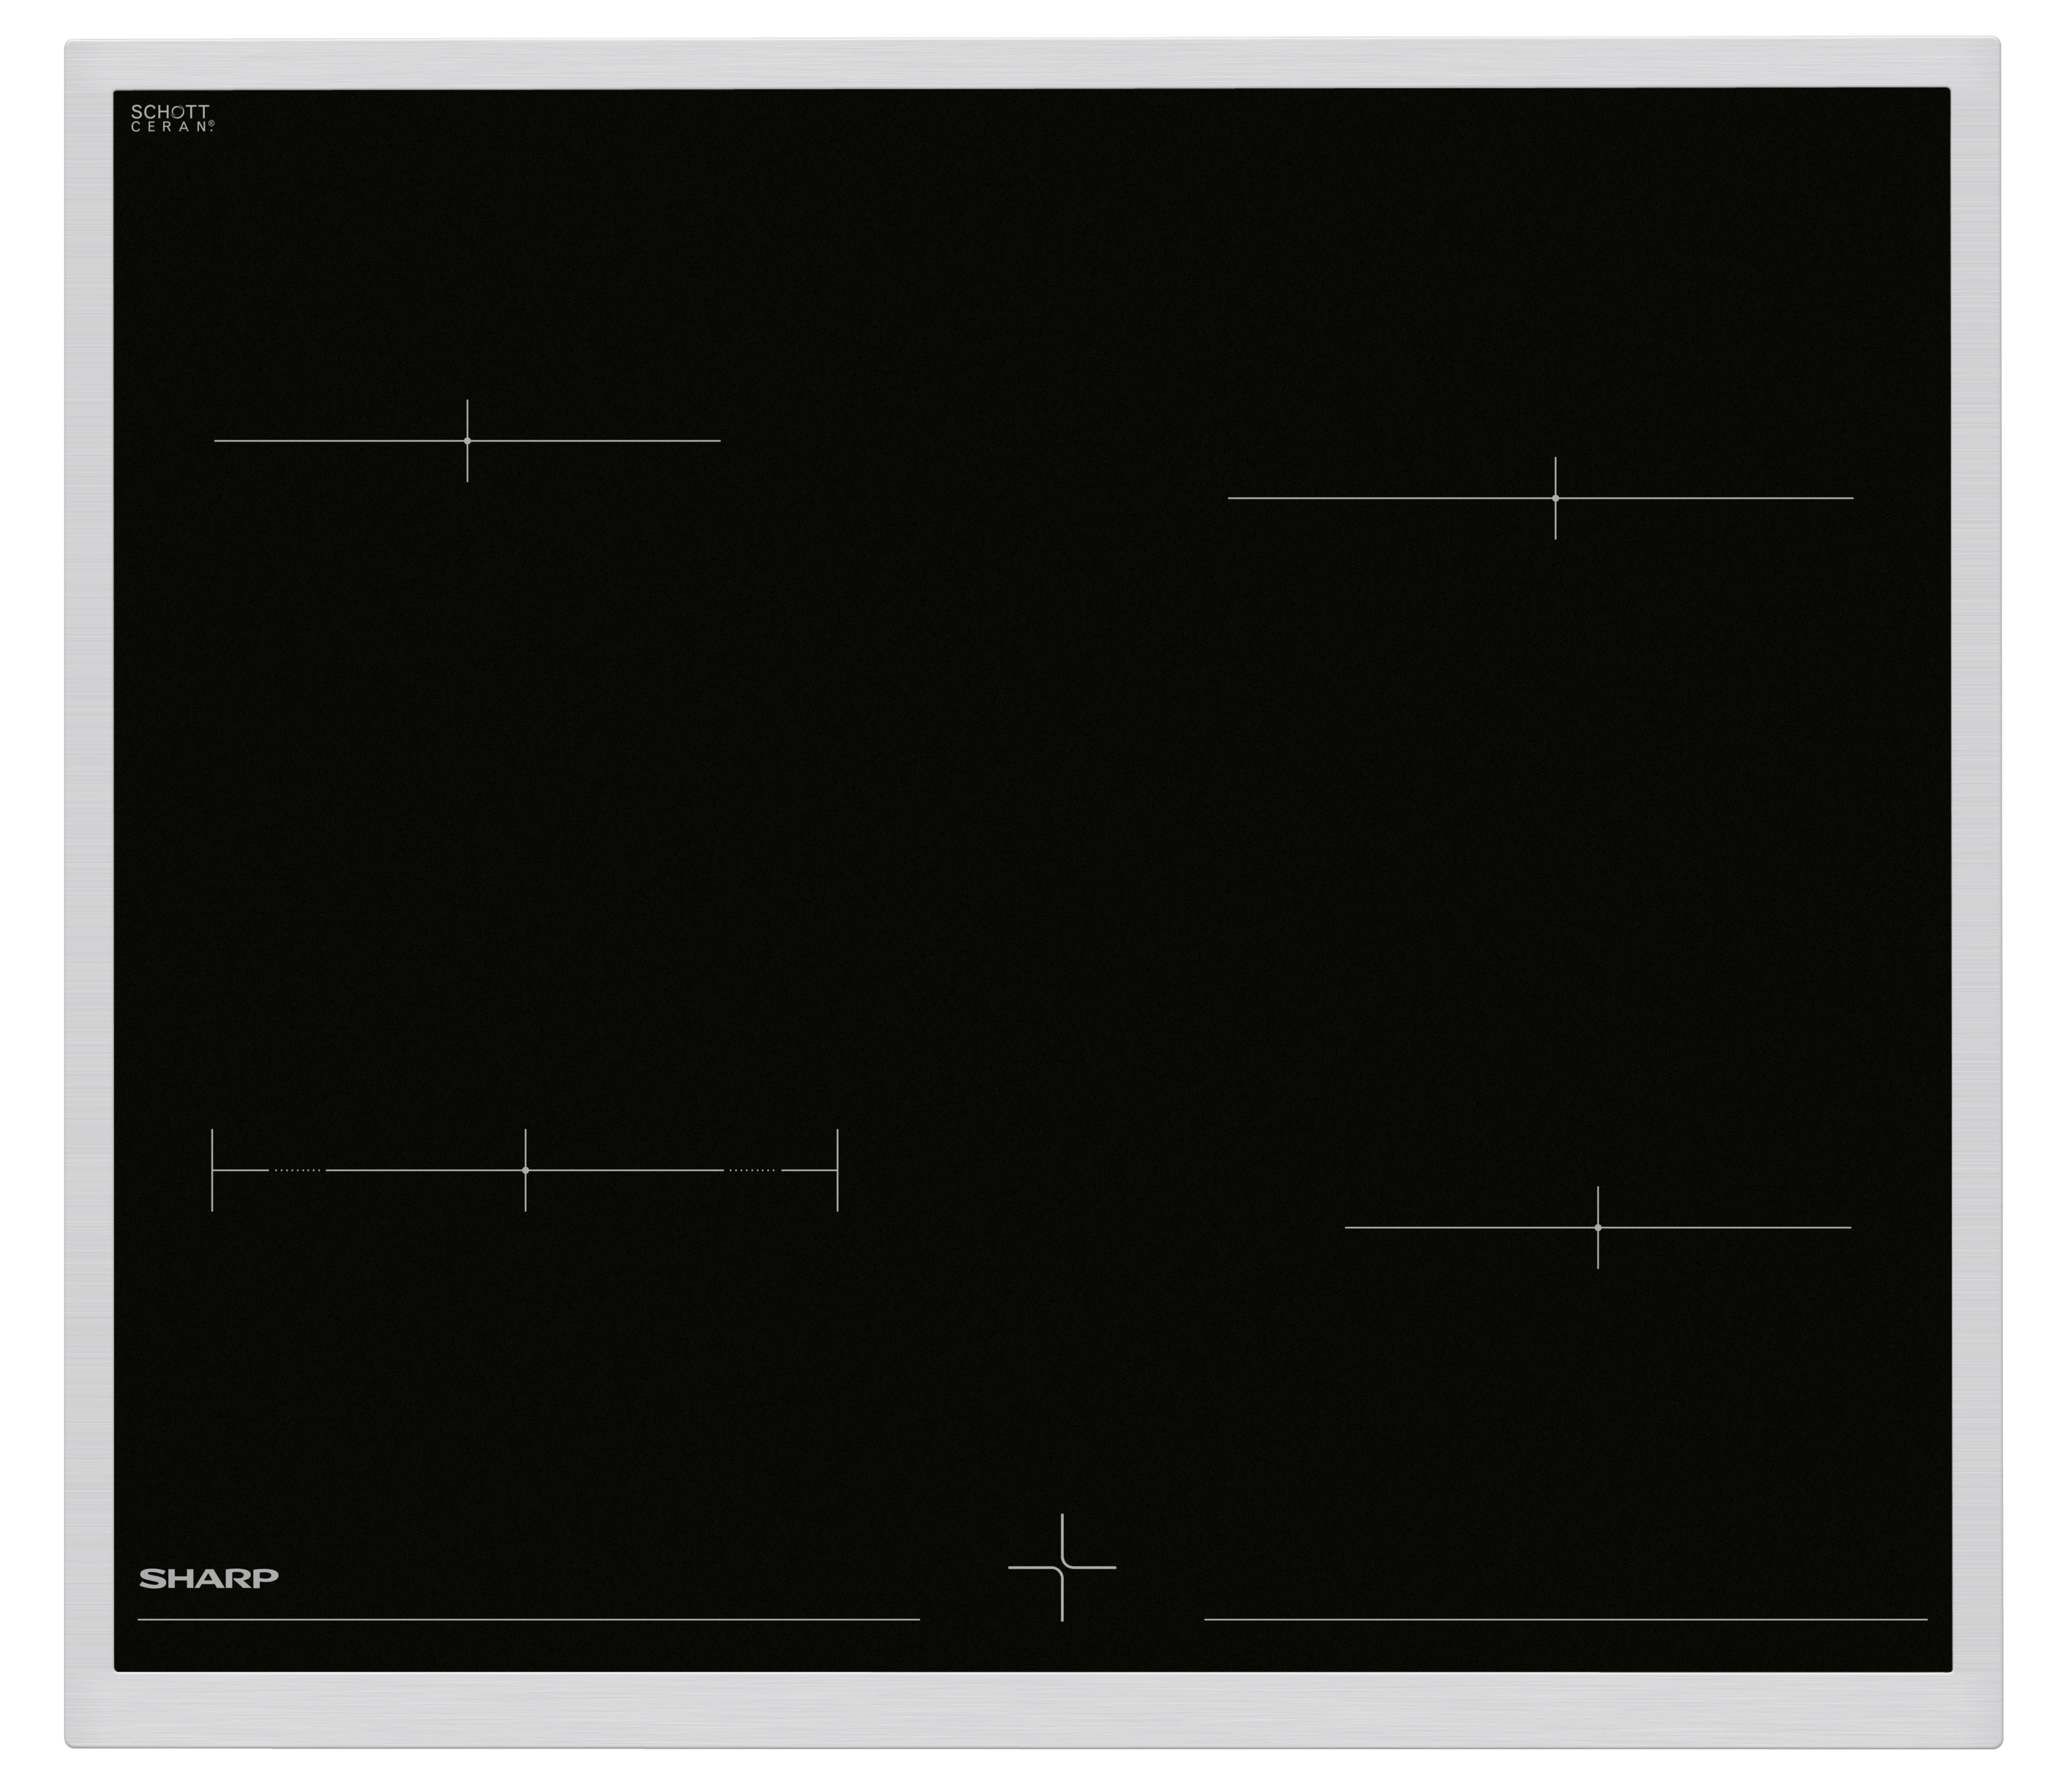Click the SCHOTT CERAN logo
This screenshot has height=1792, width=2063.
(x=172, y=118)
